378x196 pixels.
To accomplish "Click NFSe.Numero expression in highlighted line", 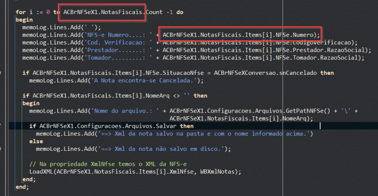I will point(294,35).
